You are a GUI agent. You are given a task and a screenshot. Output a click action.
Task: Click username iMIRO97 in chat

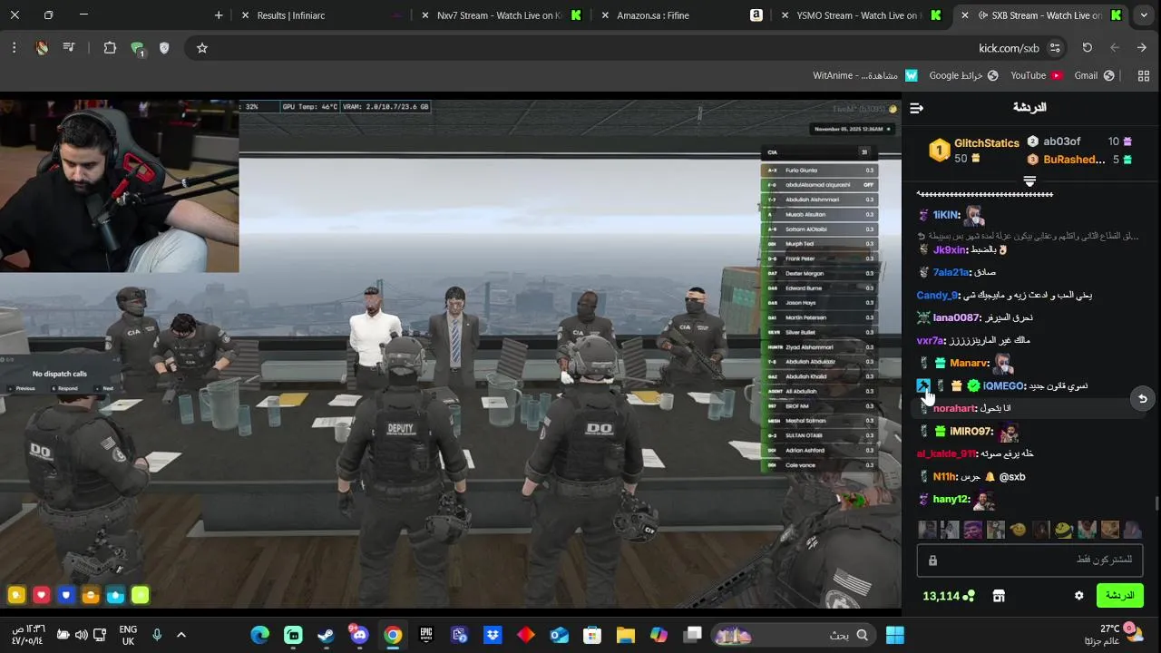tap(971, 432)
